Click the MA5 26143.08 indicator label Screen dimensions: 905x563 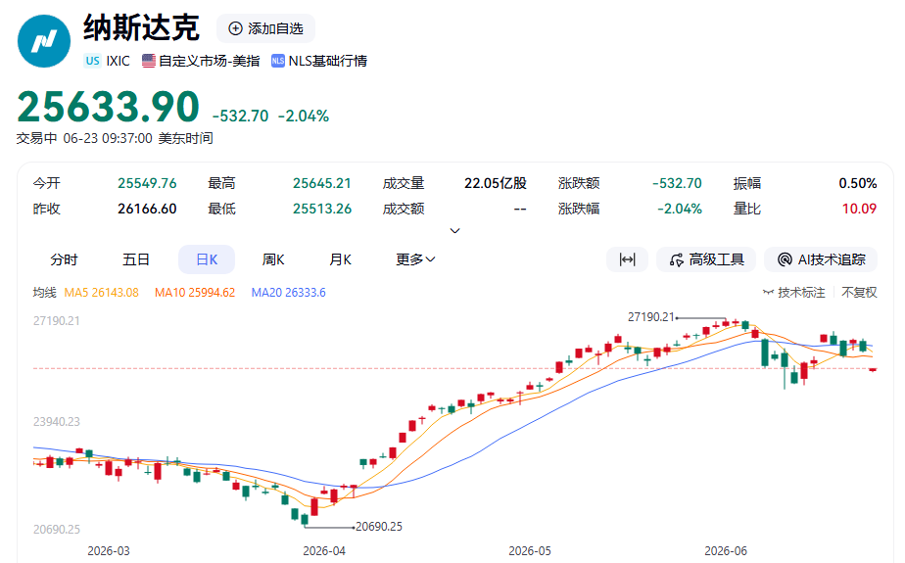pyautogui.click(x=101, y=293)
